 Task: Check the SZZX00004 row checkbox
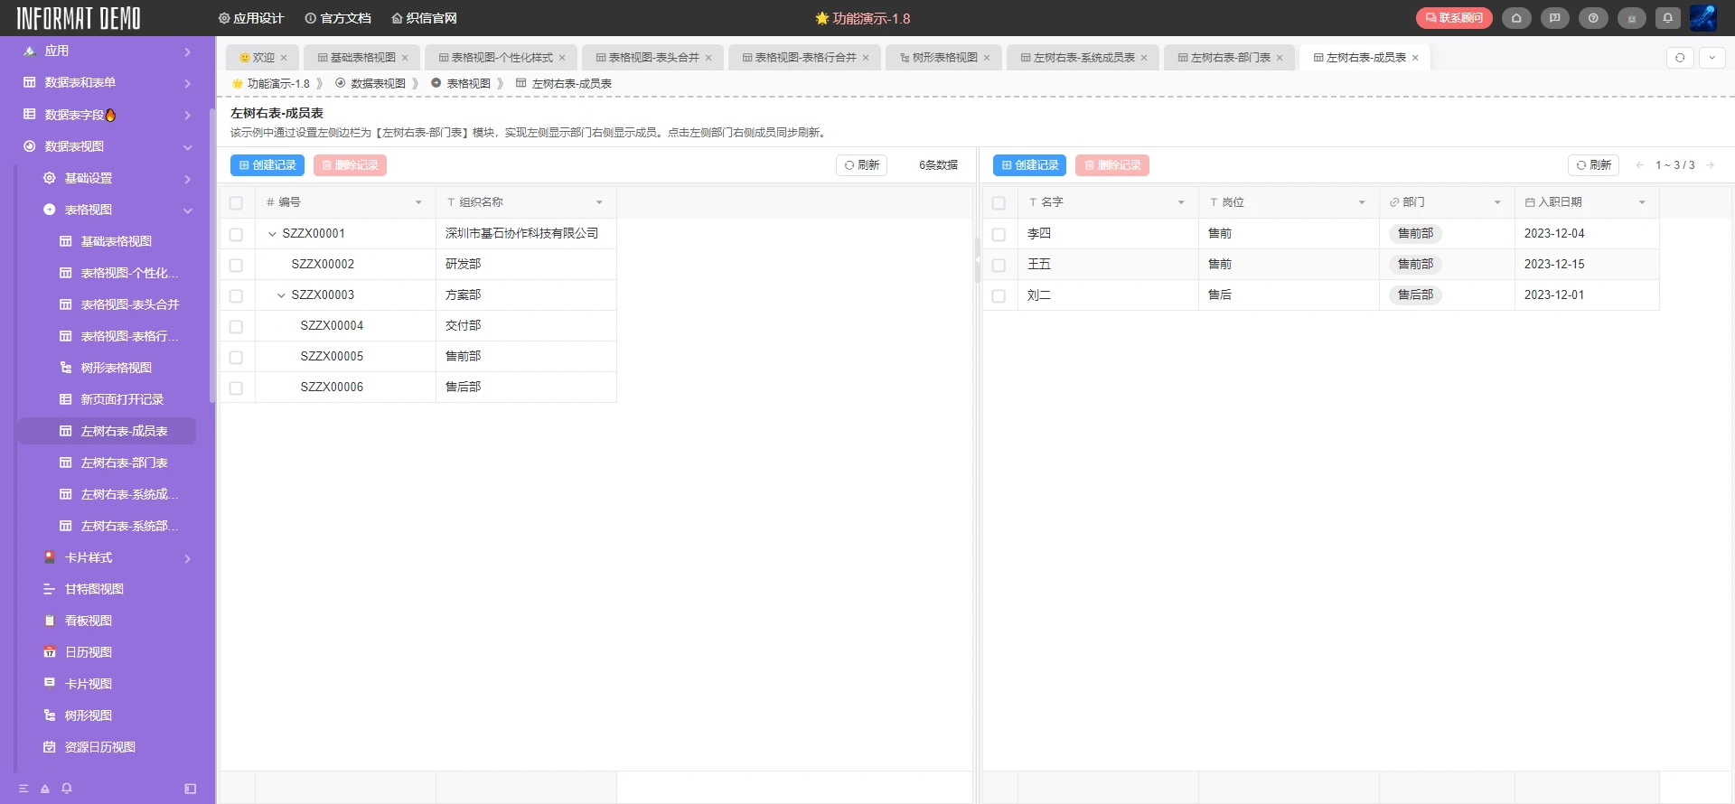236,327
